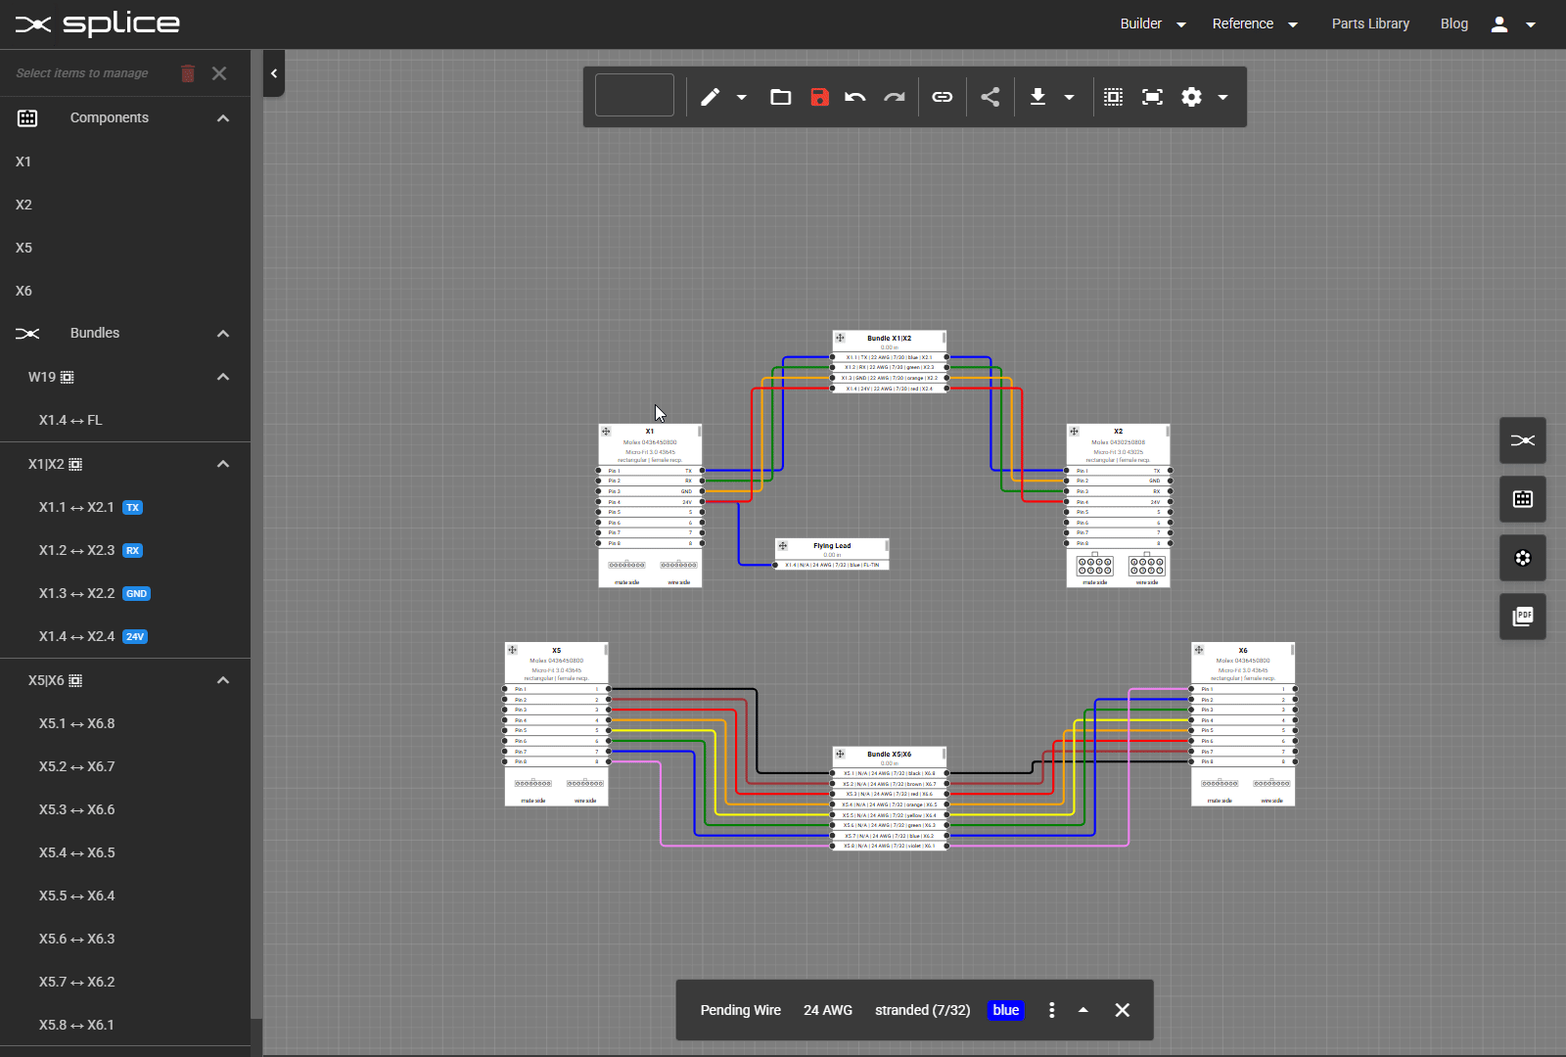Visit the Blog link
The height and width of the screenshot is (1057, 1566).
coord(1453,23)
